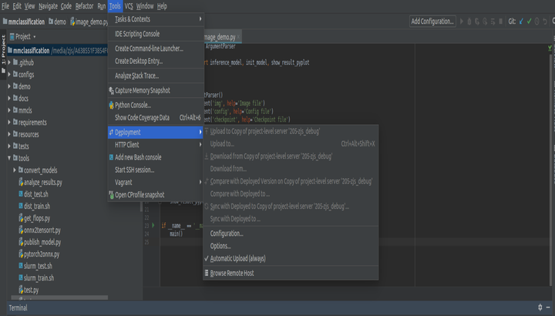Click Start SSH session

click(x=156, y=170)
